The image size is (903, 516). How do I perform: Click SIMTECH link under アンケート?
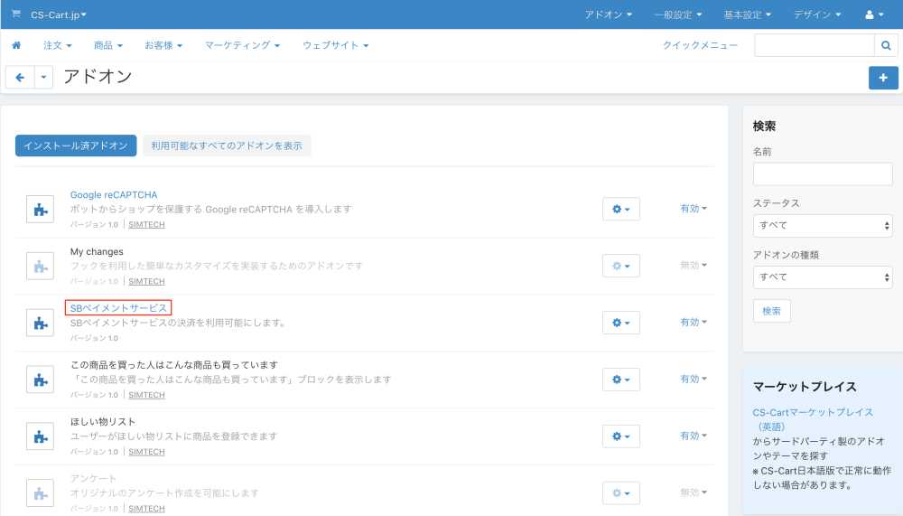coord(146,509)
